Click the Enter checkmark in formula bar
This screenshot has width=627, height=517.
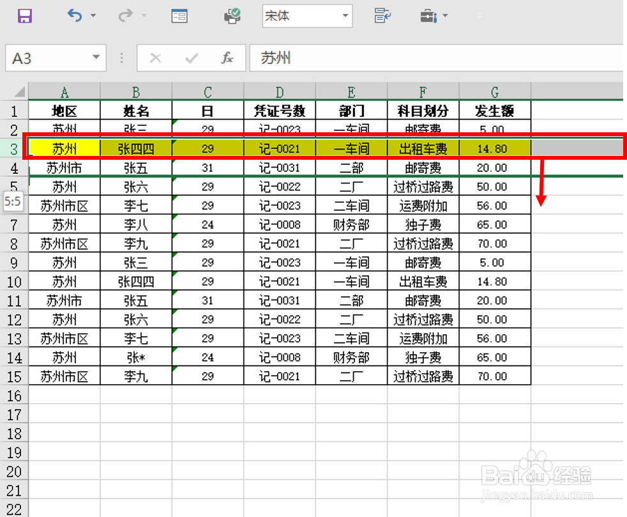coord(191,58)
